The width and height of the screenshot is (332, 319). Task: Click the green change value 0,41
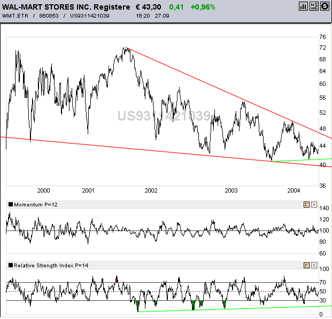[176, 7]
